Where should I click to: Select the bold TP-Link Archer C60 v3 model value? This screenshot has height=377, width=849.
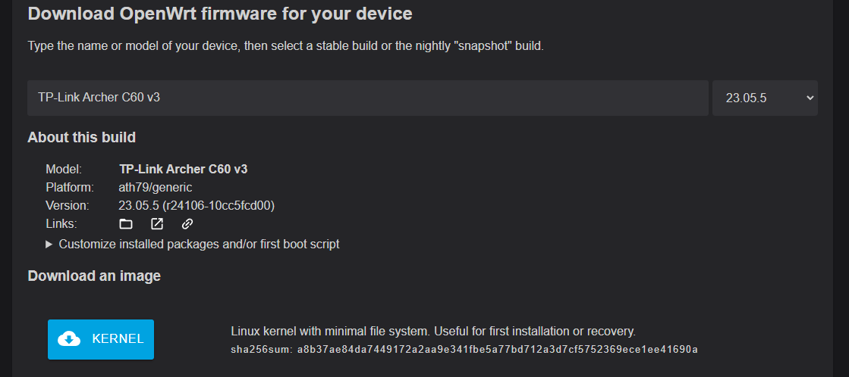tap(183, 169)
